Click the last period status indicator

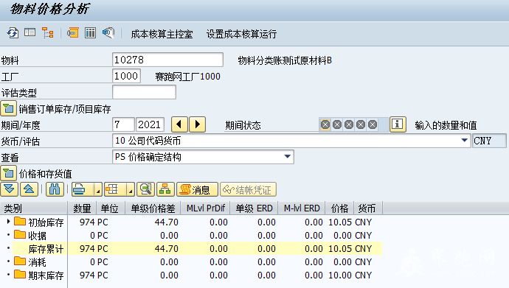[373, 124]
